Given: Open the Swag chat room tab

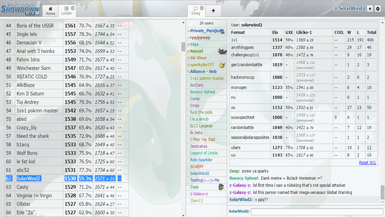Looking at the screenshot, I should point(196,11).
